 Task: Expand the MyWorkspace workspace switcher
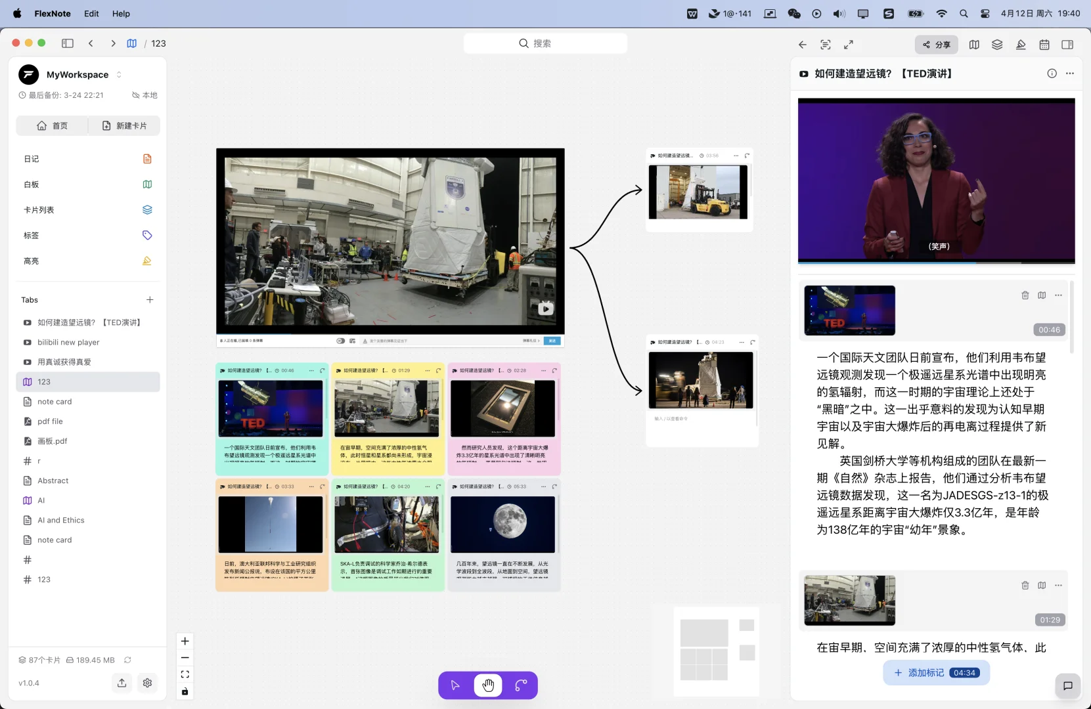click(119, 75)
